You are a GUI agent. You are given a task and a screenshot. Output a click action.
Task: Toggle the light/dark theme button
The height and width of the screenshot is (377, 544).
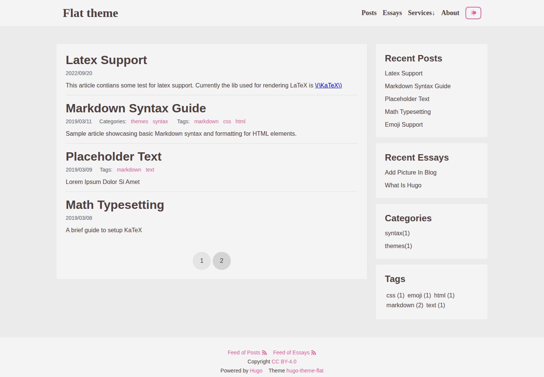pyautogui.click(x=473, y=13)
